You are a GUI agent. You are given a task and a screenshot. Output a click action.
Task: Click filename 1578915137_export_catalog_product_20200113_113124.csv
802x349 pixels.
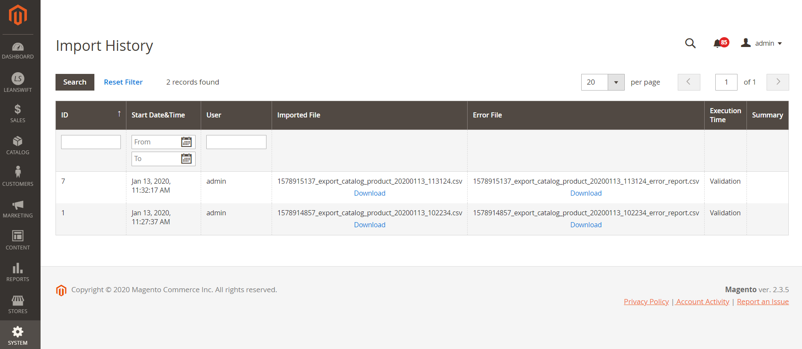(369, 181)
